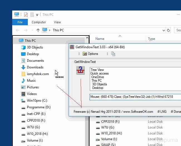
Task: Open Options in GetWindowText toolbar
Action: point(91,54)
